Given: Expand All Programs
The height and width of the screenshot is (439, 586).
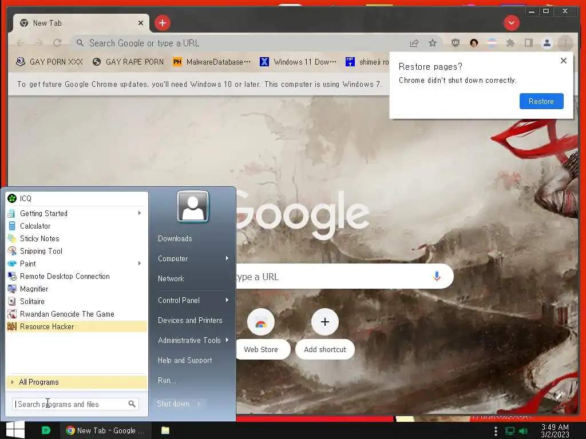Looking at the screenshot, I should coord(77,382).
